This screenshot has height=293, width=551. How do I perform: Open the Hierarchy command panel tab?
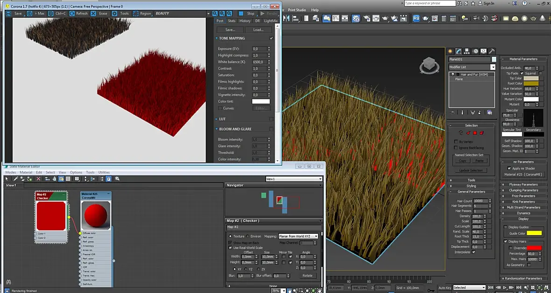[467, 51]
